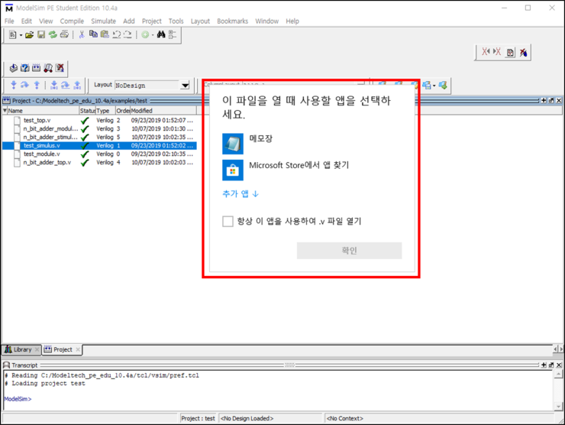Open the Tools menu
Image resolution: width=565 pixels, height=425 pixels.
tap(176, 21)
